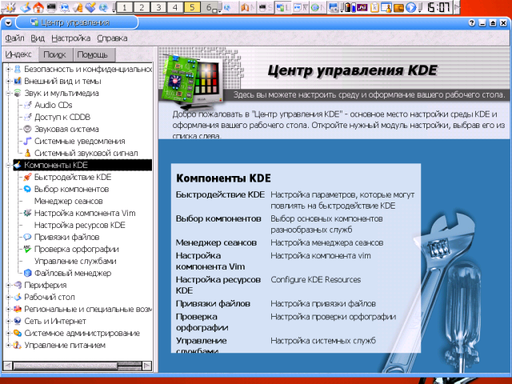Open Выбор компонентов link in right pane
512x384 pixels.
tap(218, 218)
